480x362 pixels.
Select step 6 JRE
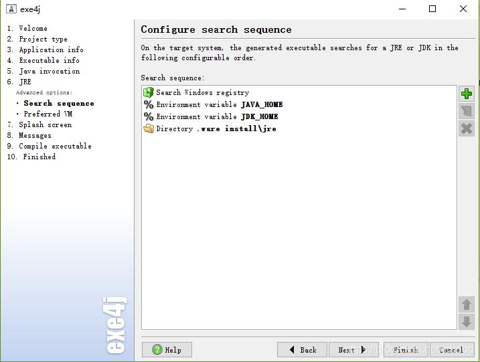pos(19,82)
